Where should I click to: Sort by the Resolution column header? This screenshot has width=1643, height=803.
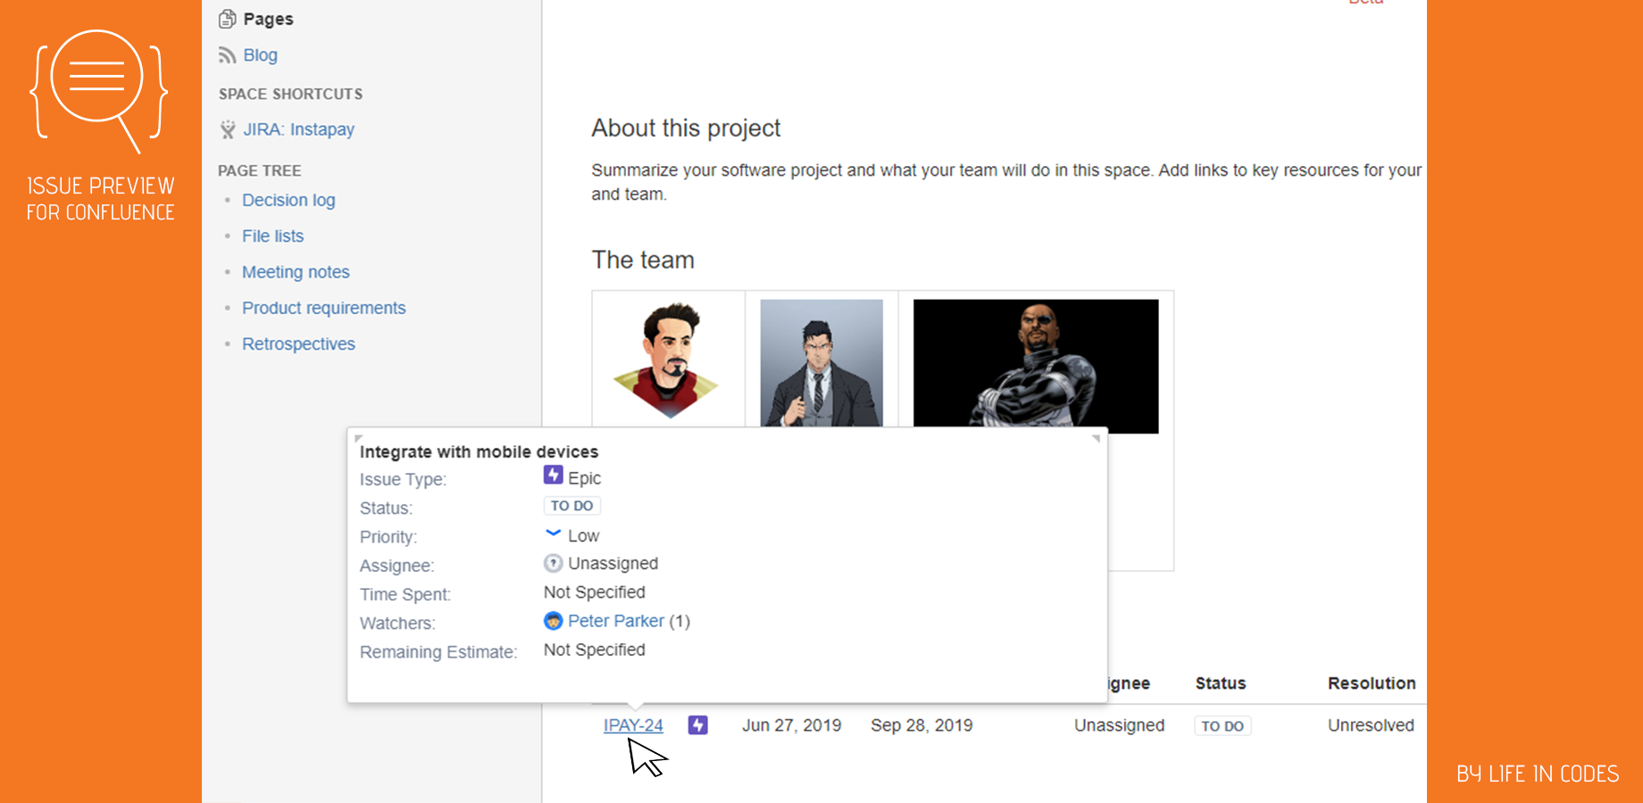point(1372,683)
